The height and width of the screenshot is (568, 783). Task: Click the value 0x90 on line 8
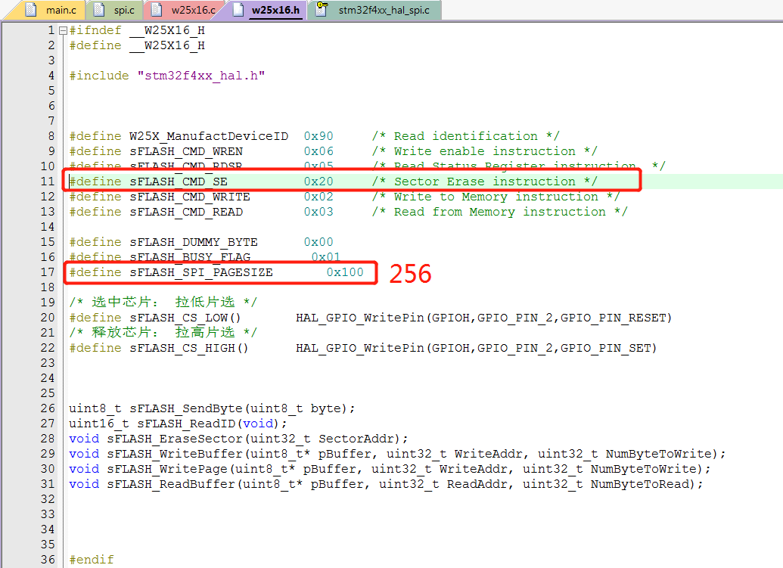point(318,136)
